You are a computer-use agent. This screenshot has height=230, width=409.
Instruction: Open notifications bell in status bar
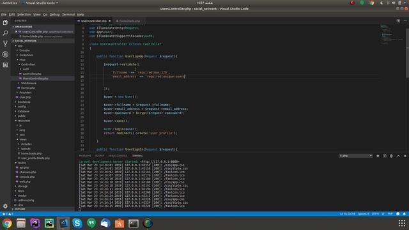(405, 214)
